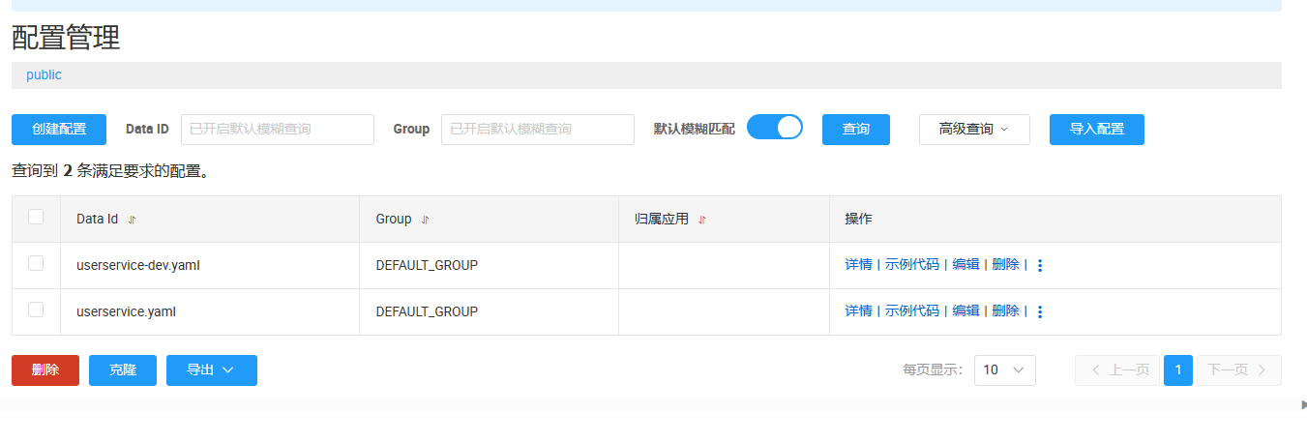The height and width of the screenshot is (443, 1307).
Task: Tick the checkbox for userservice.yaml
Action: pyautogui.click(x=36, y=310)
